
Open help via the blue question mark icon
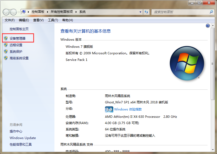click(208, 26)
